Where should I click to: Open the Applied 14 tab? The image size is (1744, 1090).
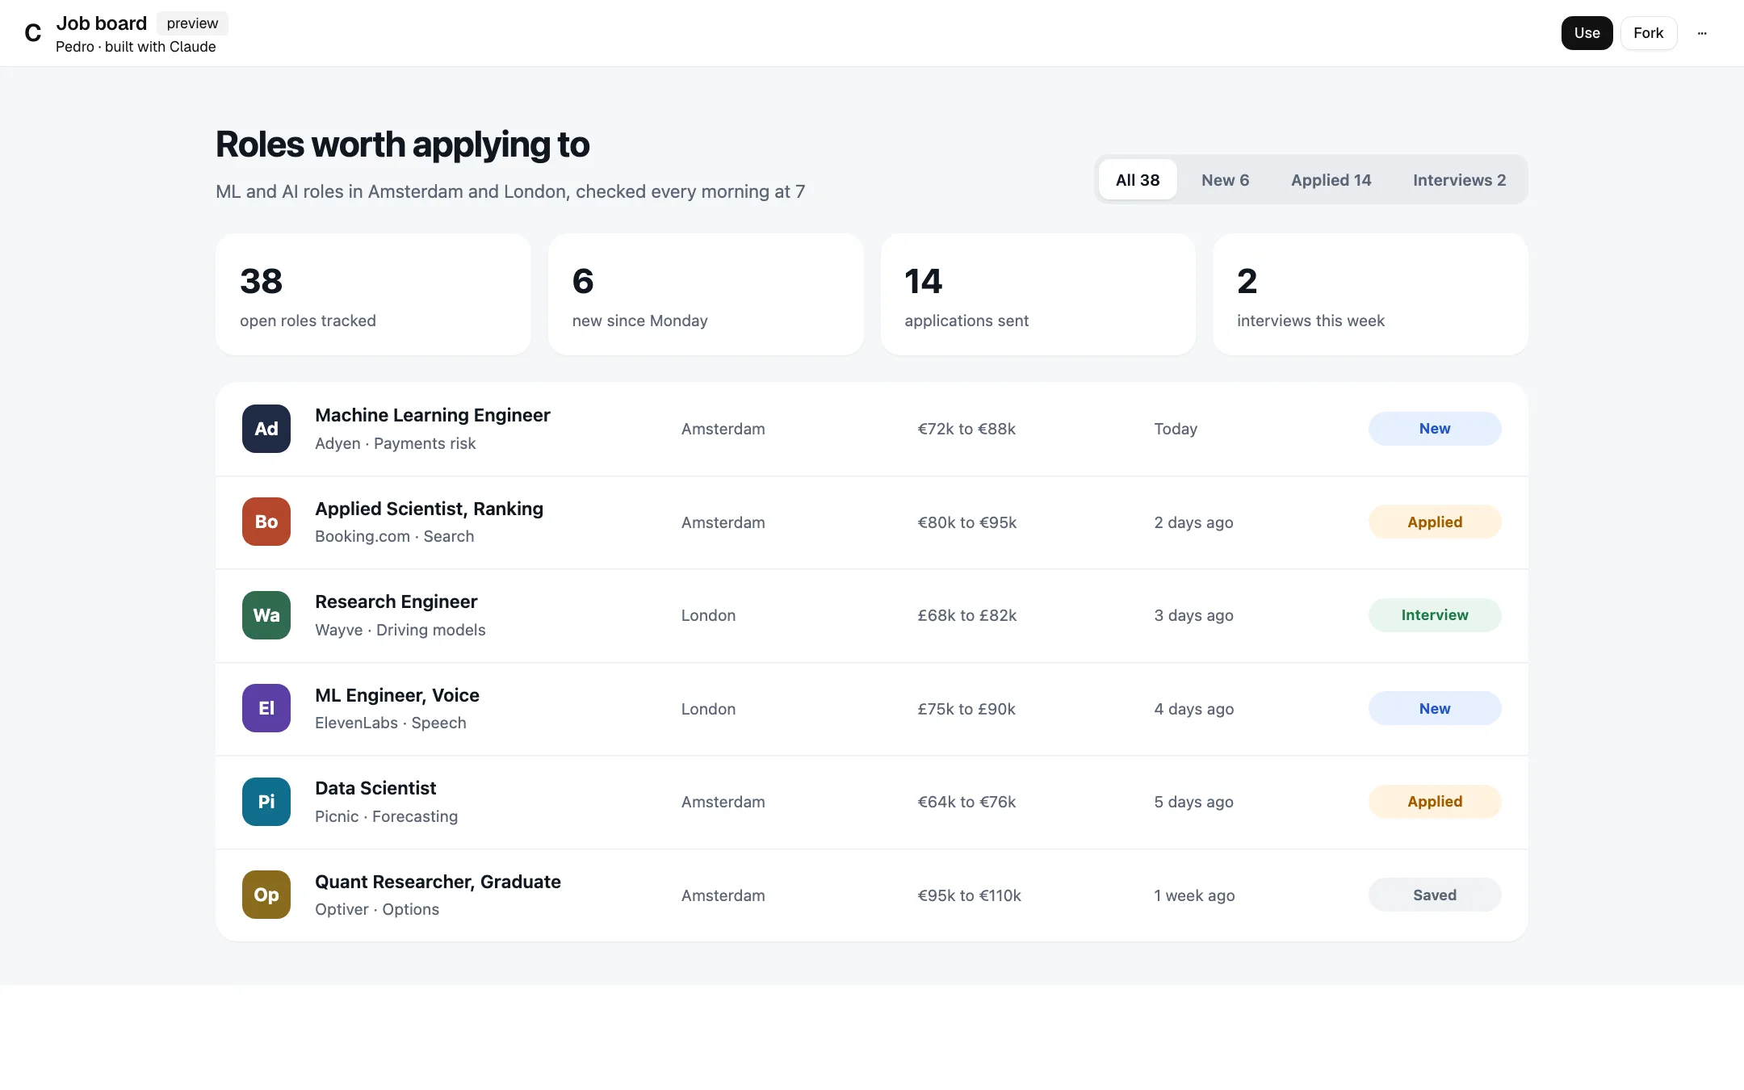coord(1331,179)
